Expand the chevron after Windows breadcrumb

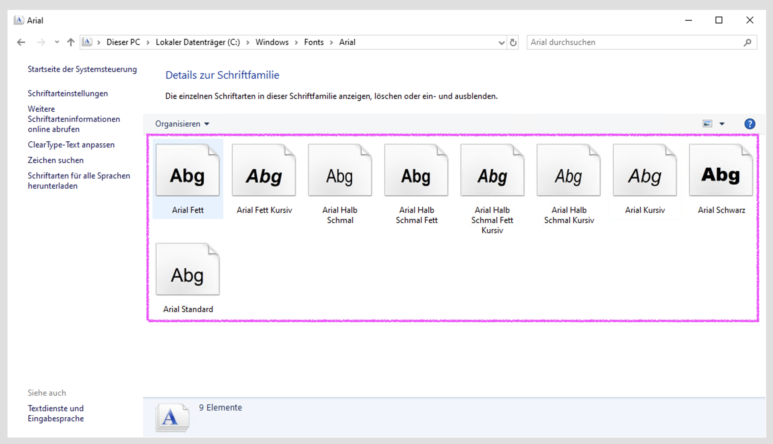tap(296, 43)
